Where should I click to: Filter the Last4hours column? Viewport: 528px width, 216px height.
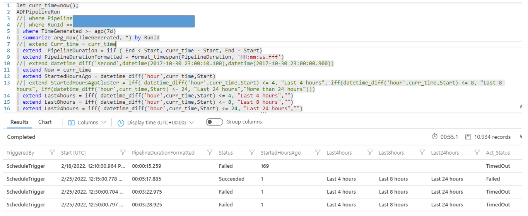click(x=370, y=152)
